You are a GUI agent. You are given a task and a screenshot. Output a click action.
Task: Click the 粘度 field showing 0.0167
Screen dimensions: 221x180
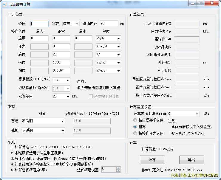click(x=61, y=71)
